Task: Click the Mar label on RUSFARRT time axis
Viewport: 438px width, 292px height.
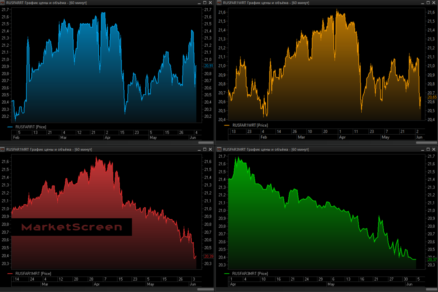Action: pyautogui.click(x=63, y=138)
